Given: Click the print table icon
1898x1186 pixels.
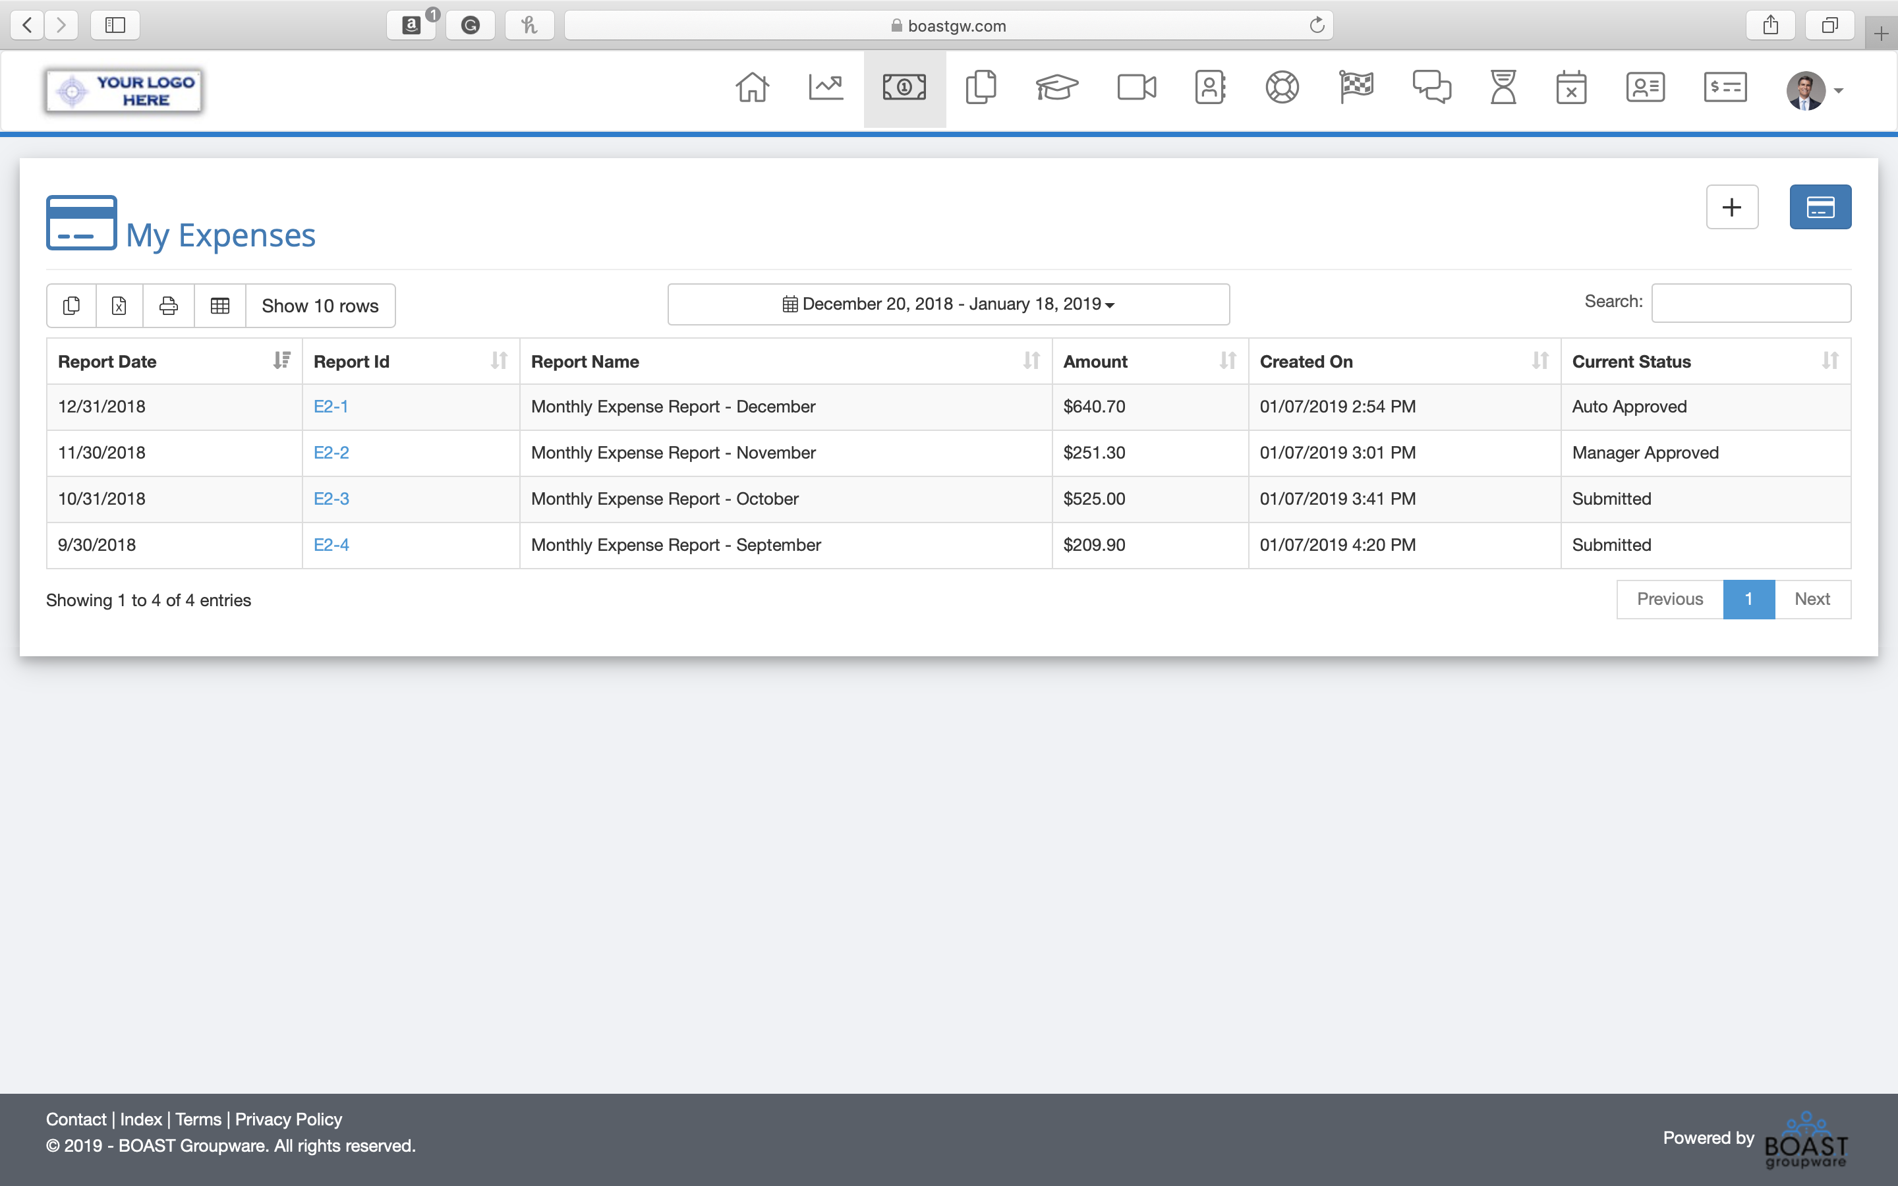Looking at the screenshot, I should 169,306.
